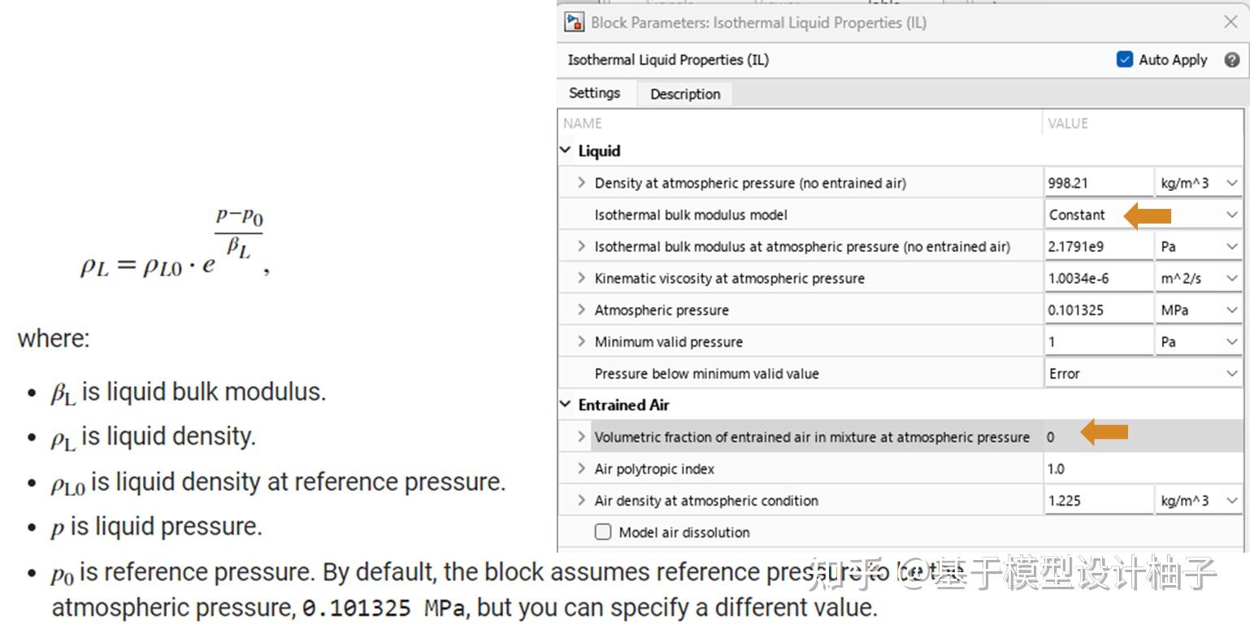Screen dimensions: 1250x625
Task: Open Atmospheric pressure MPa unit dropdown
Action: click(1198, 310)
